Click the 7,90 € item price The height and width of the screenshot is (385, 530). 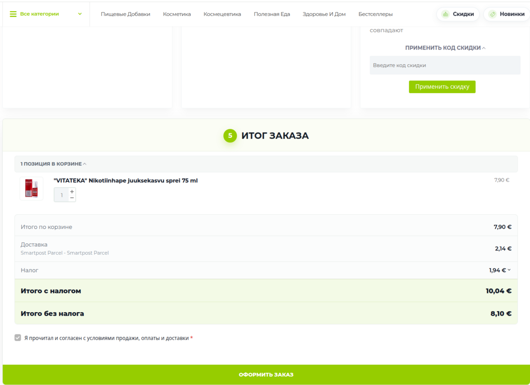(x=502, y=180)
